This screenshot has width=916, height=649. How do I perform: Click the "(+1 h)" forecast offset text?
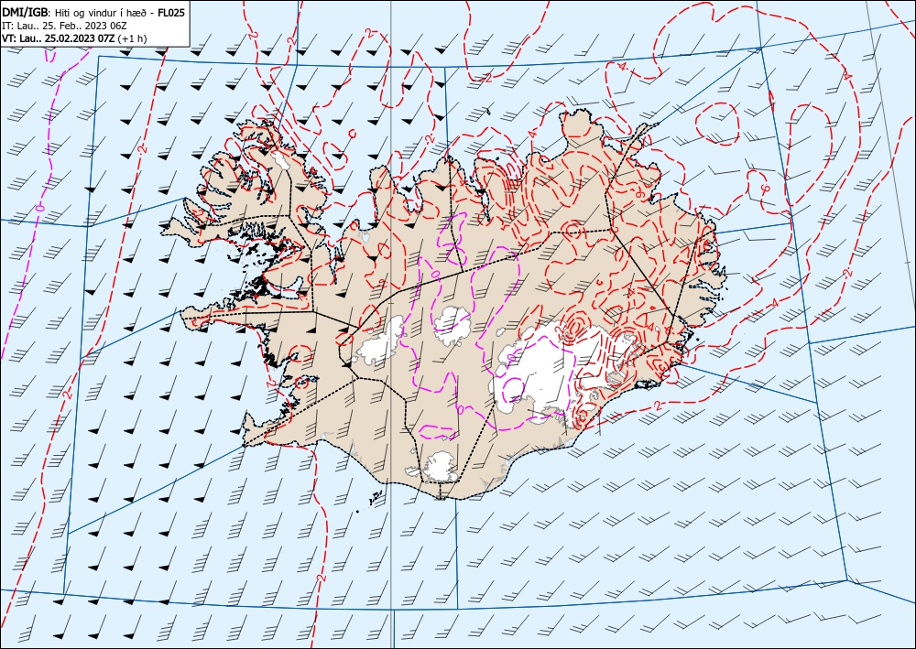(133, 38)
